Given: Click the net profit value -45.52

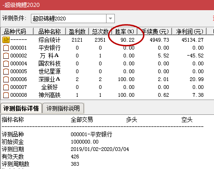Looking at the screenshot, I should tap(195, 56).
